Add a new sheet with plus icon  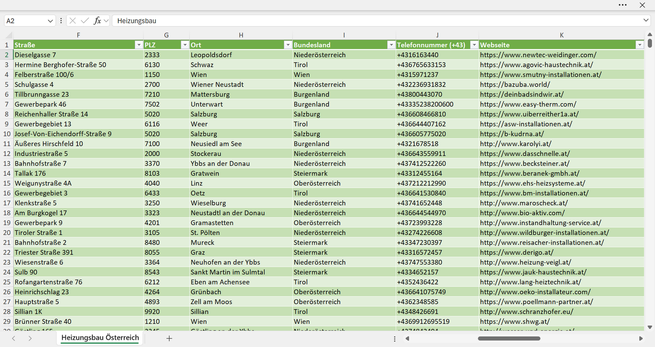point(169,338)
